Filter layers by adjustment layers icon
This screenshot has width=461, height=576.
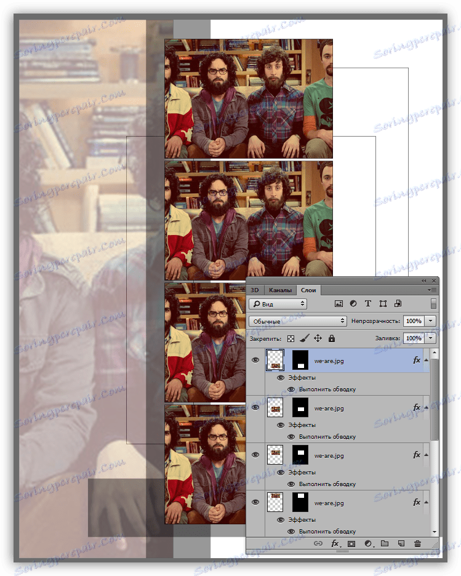tap(353, 304)
